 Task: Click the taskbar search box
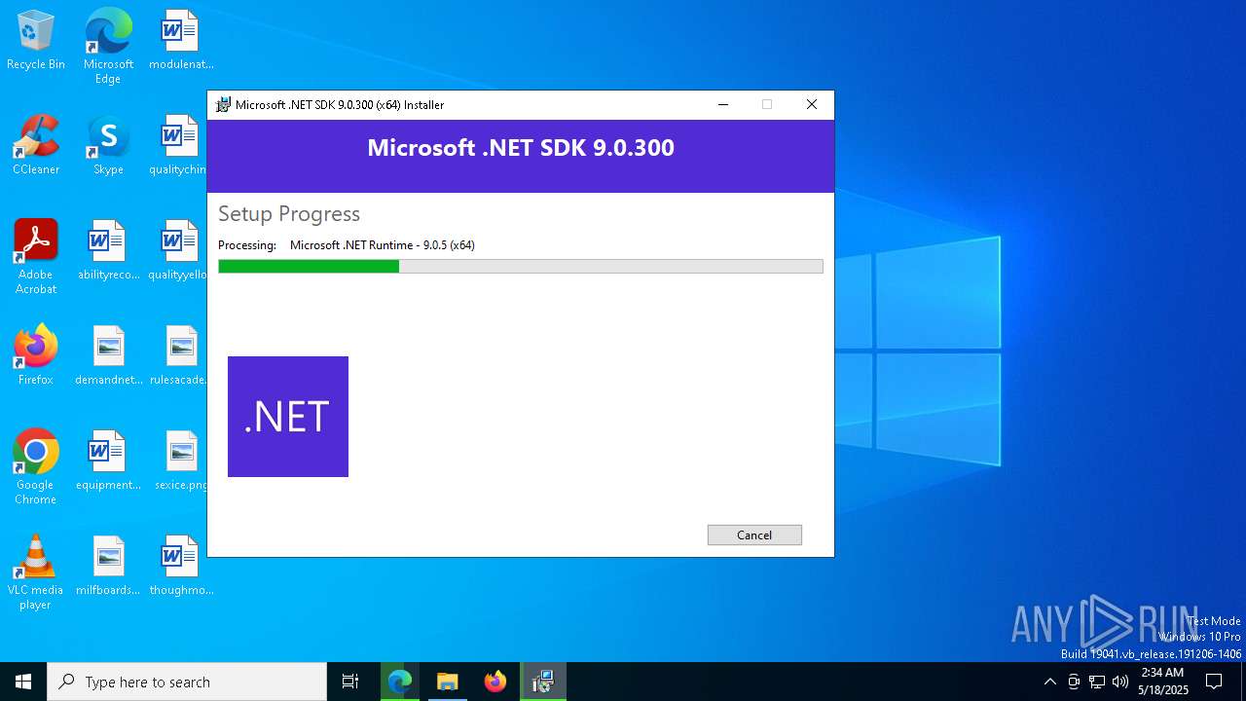(x=187, y=682)
